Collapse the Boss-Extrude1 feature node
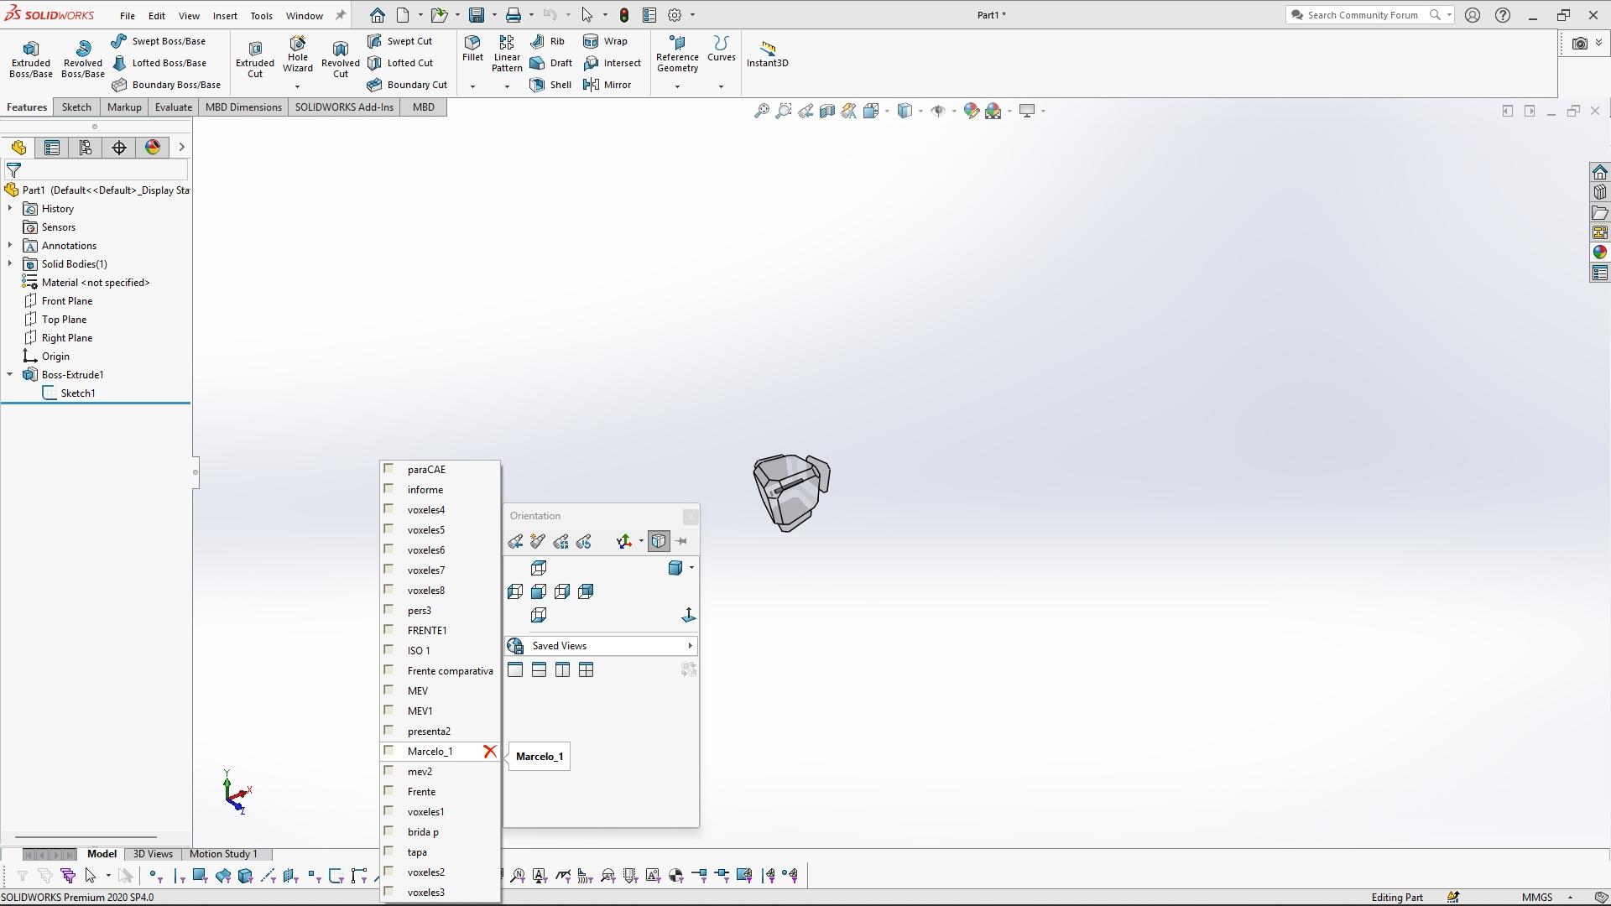 coord(10,374)
